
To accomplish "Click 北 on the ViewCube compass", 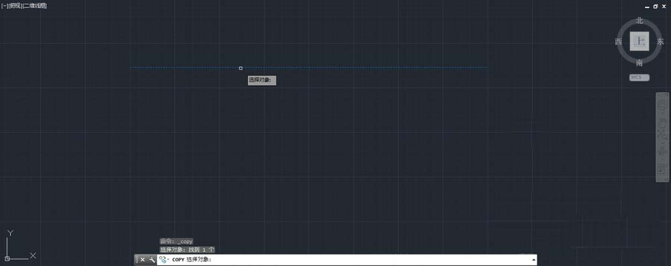I will (639, 21).
